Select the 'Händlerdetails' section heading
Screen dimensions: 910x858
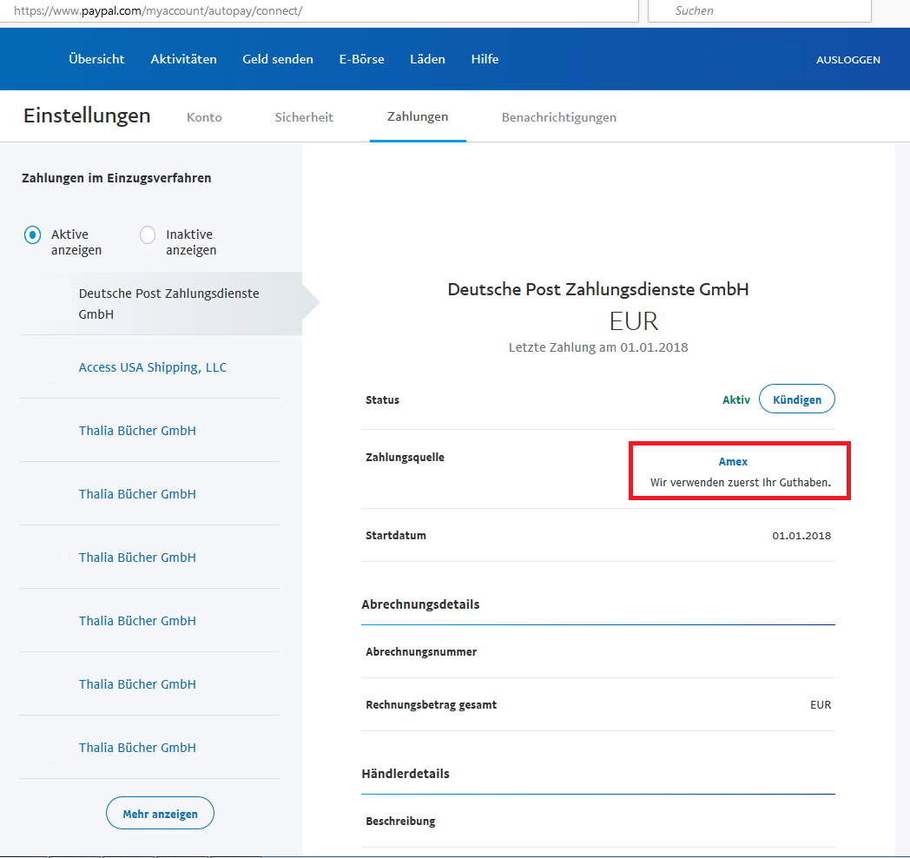pyautogui.click(x=406, y=774)
